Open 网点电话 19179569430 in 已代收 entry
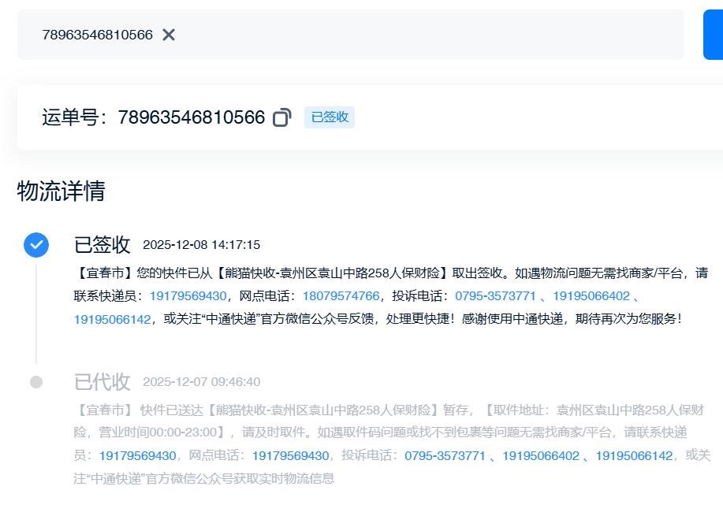This screenshot has width=723, height=516. click(x=290, y=456)
